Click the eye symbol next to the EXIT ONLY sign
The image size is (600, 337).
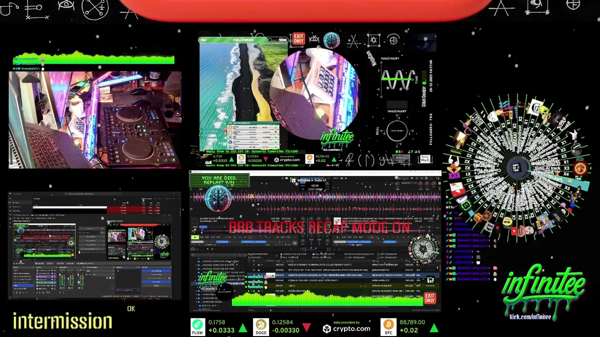tap(314, 39)
